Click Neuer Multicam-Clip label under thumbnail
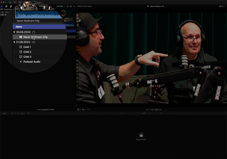Screen dimensions: 227x159 click(x=28, y=21)
